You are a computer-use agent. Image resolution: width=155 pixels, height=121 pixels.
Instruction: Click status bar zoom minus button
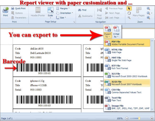click(x=127, y=118)
